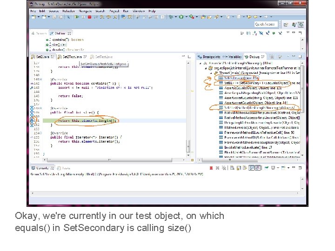Select the SetSecondary equals(Object) stack frame
Image resolution: width=335 pixels, height=251 pixels.
click(x=259, y=83)
